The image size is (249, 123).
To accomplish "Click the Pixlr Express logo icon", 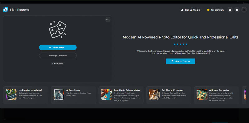I will tap(6, 10).
